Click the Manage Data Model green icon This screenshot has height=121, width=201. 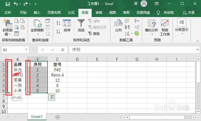(137, 34)
